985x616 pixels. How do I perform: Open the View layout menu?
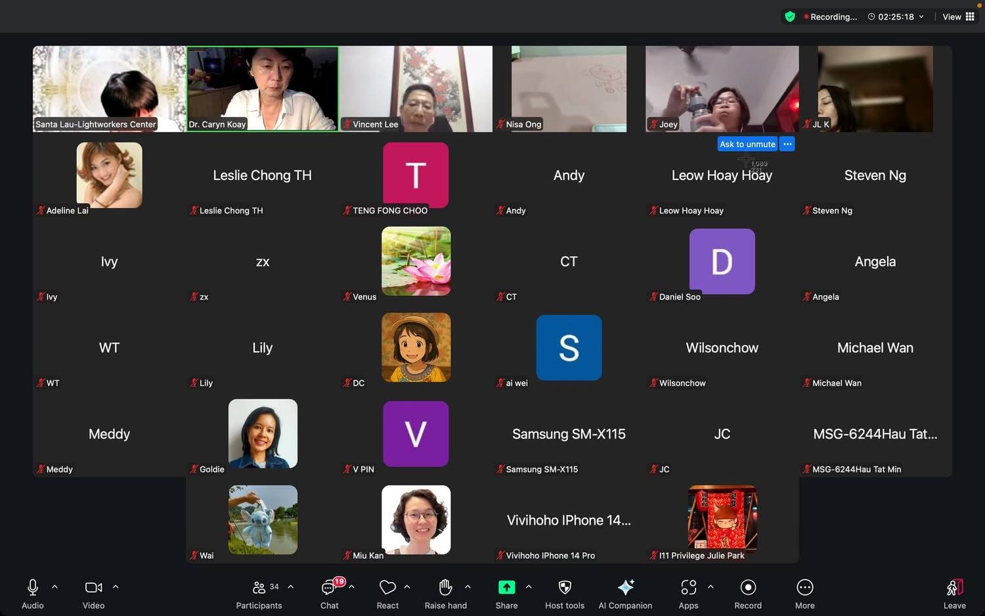958,16
